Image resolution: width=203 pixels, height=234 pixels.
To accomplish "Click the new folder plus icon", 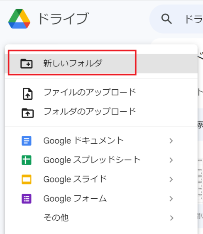I will [x=27, y=64].
